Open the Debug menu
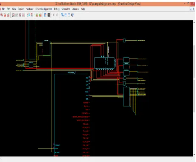Screen dimensions: 196x162 click(57, 9)
